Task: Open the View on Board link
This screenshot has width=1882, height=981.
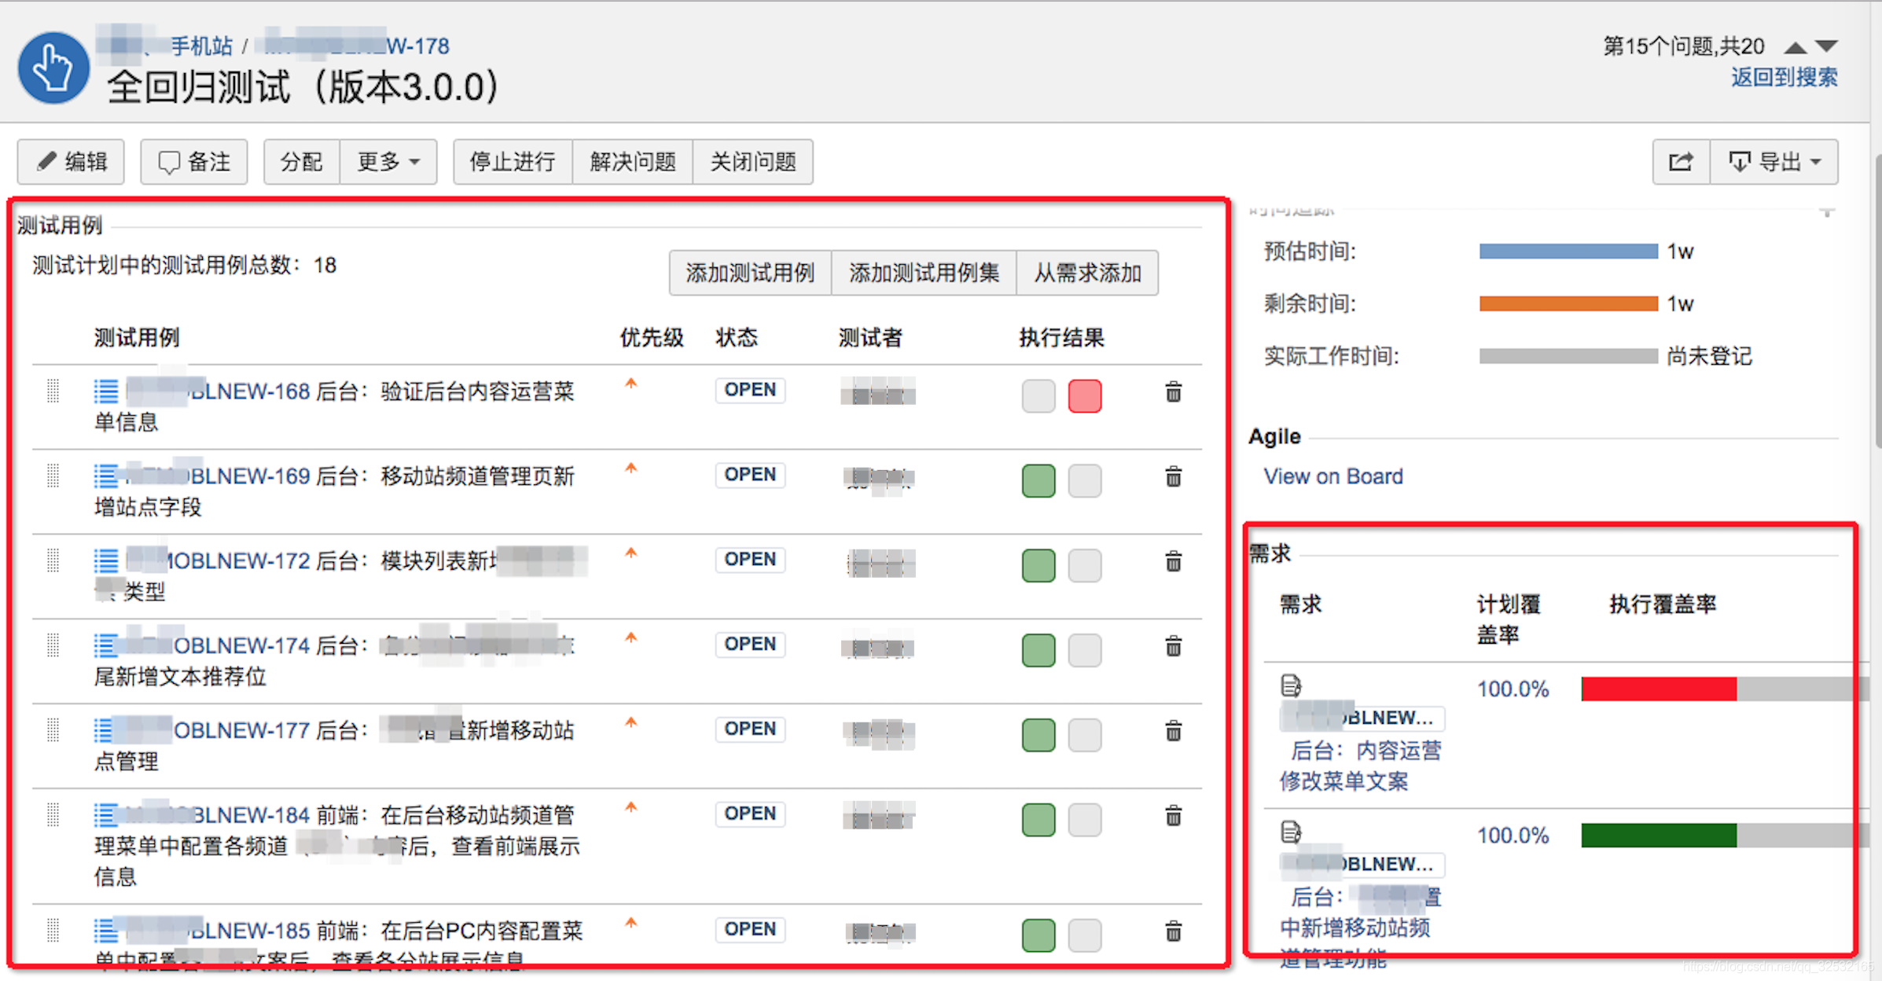Action: click(x=1332, y=476)
